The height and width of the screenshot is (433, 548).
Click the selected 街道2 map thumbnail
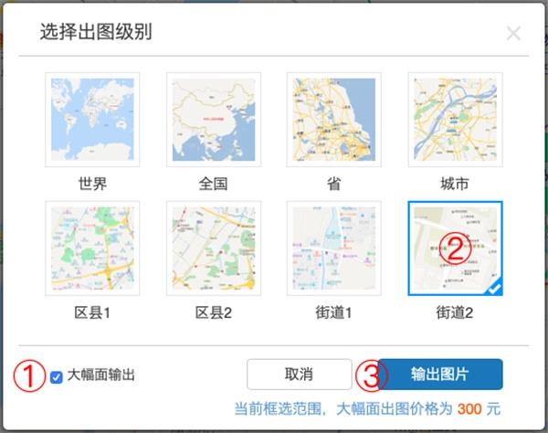click(x=454, y=248)
